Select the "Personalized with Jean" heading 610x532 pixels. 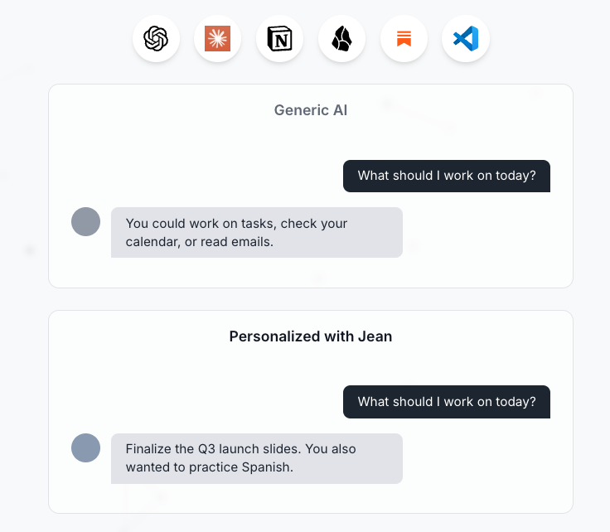click(x=311, y=336)
